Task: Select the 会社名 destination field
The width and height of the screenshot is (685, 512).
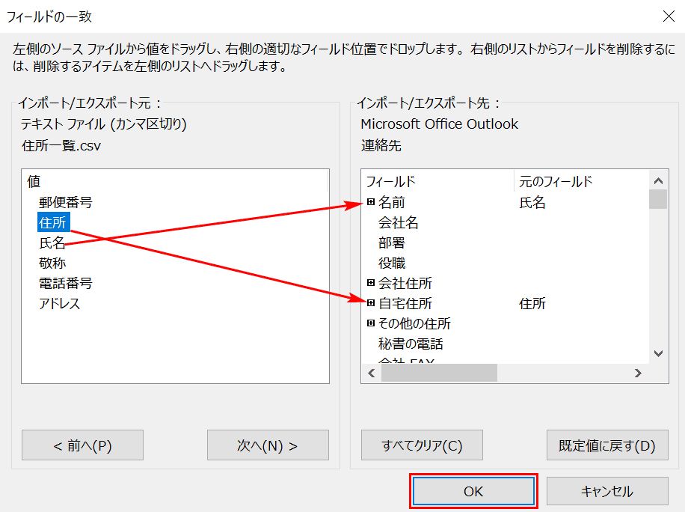Action: tap(398, 222)
